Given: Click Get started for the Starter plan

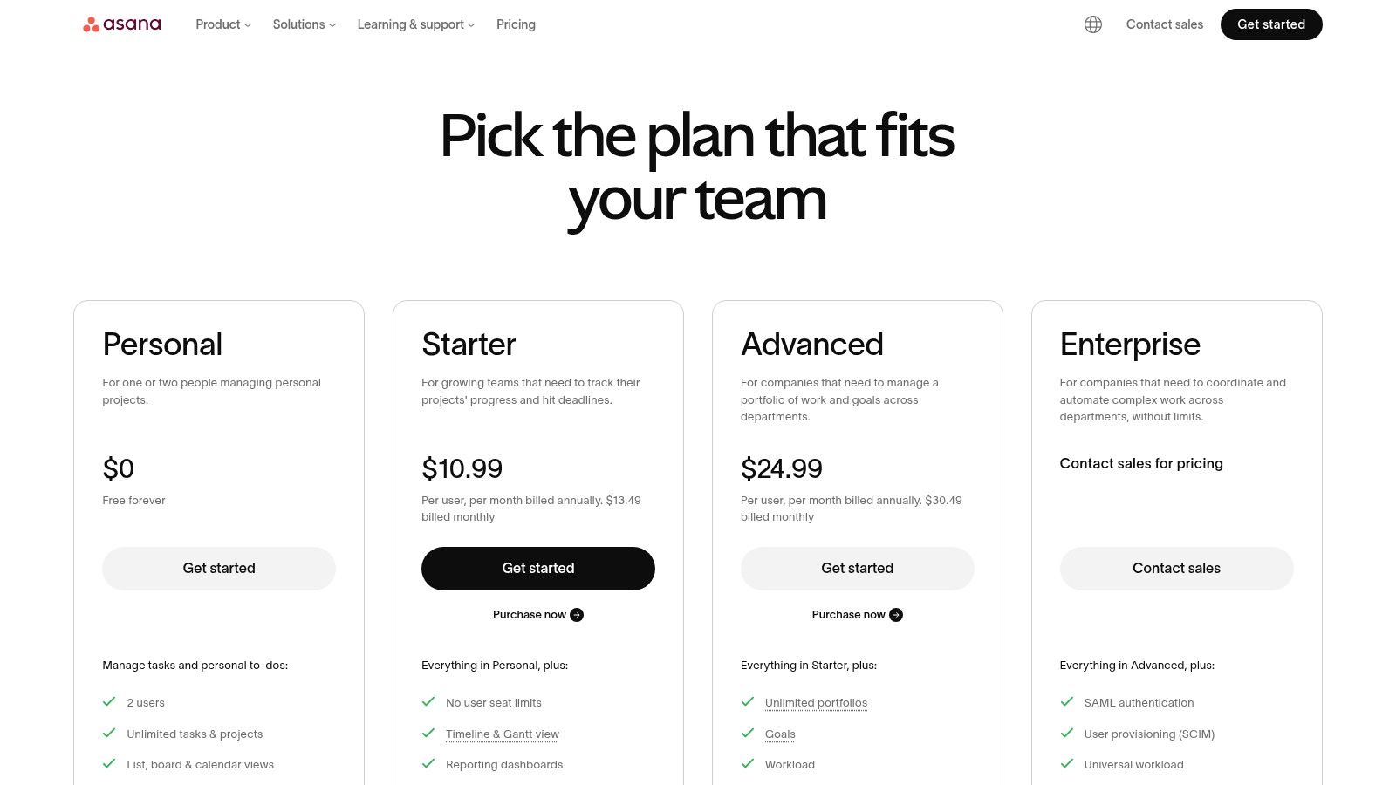Looking at the screenshot, I should pyautogui.click(x=537, y=568).
